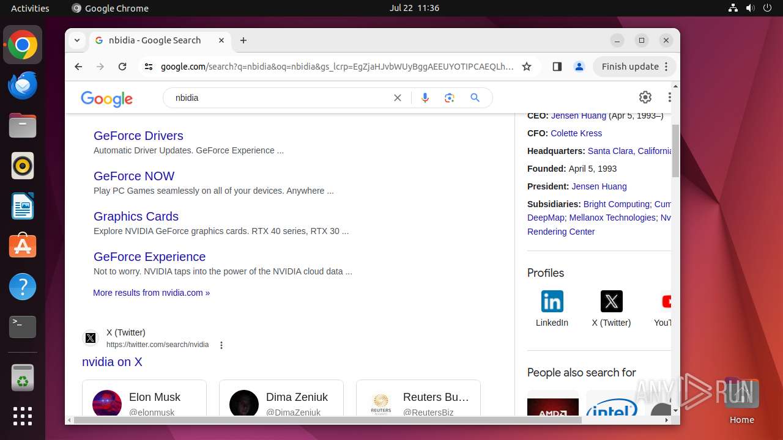
Task: Open the AMD thumbnail in People also search for
Action: [553, 403]
